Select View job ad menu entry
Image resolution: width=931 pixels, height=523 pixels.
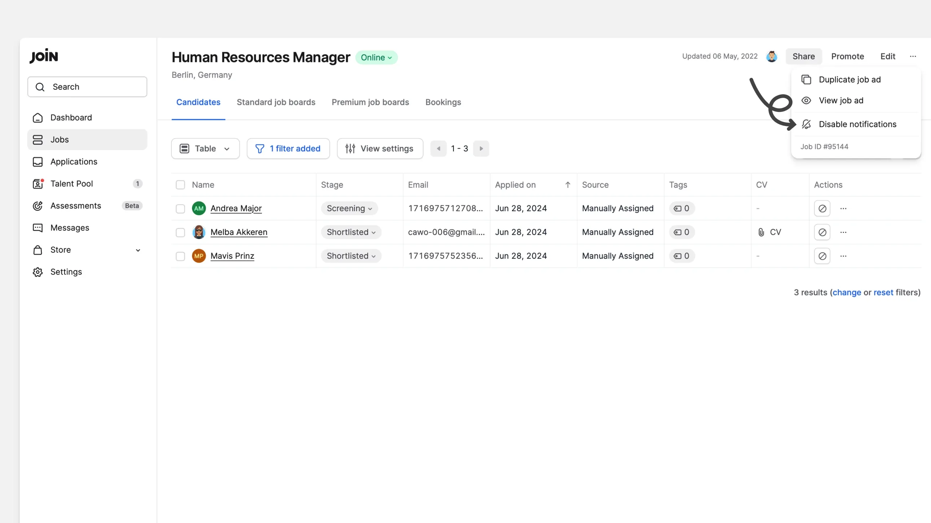(856, 101)
